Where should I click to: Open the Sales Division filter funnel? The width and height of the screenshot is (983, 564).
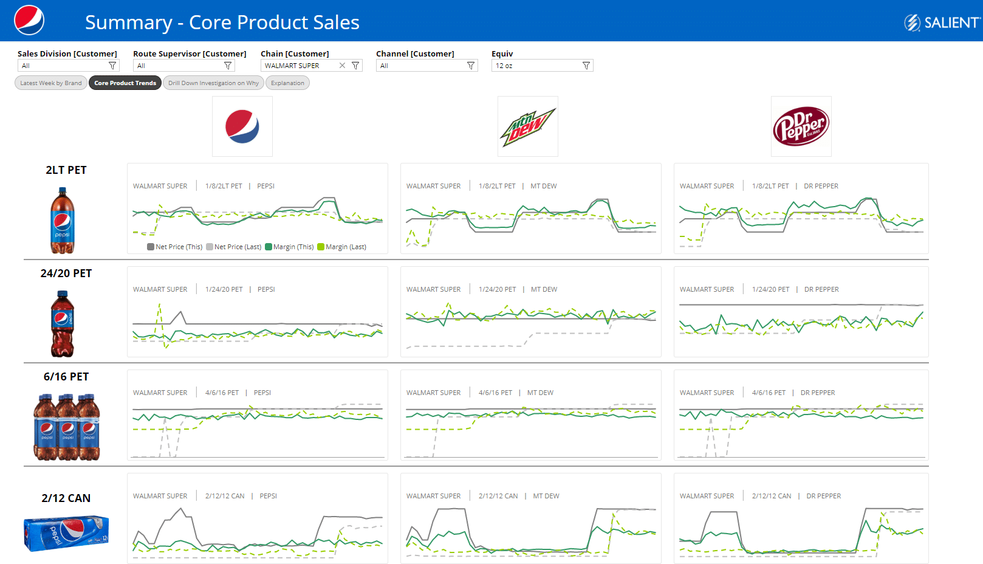112,66
